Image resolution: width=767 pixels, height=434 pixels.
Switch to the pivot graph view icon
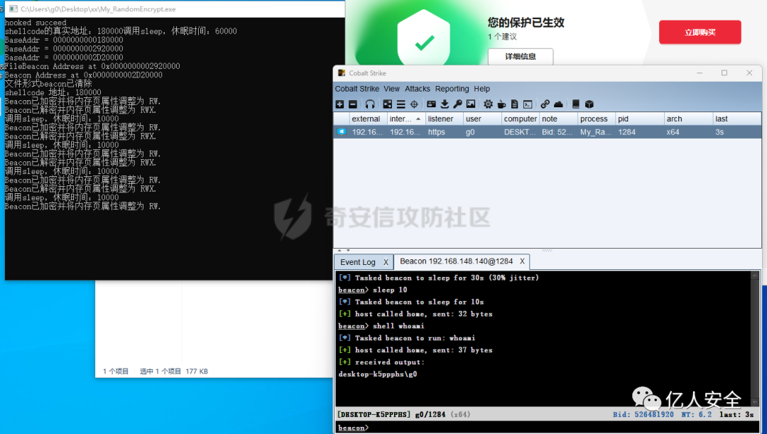click(x=388, y=104)
